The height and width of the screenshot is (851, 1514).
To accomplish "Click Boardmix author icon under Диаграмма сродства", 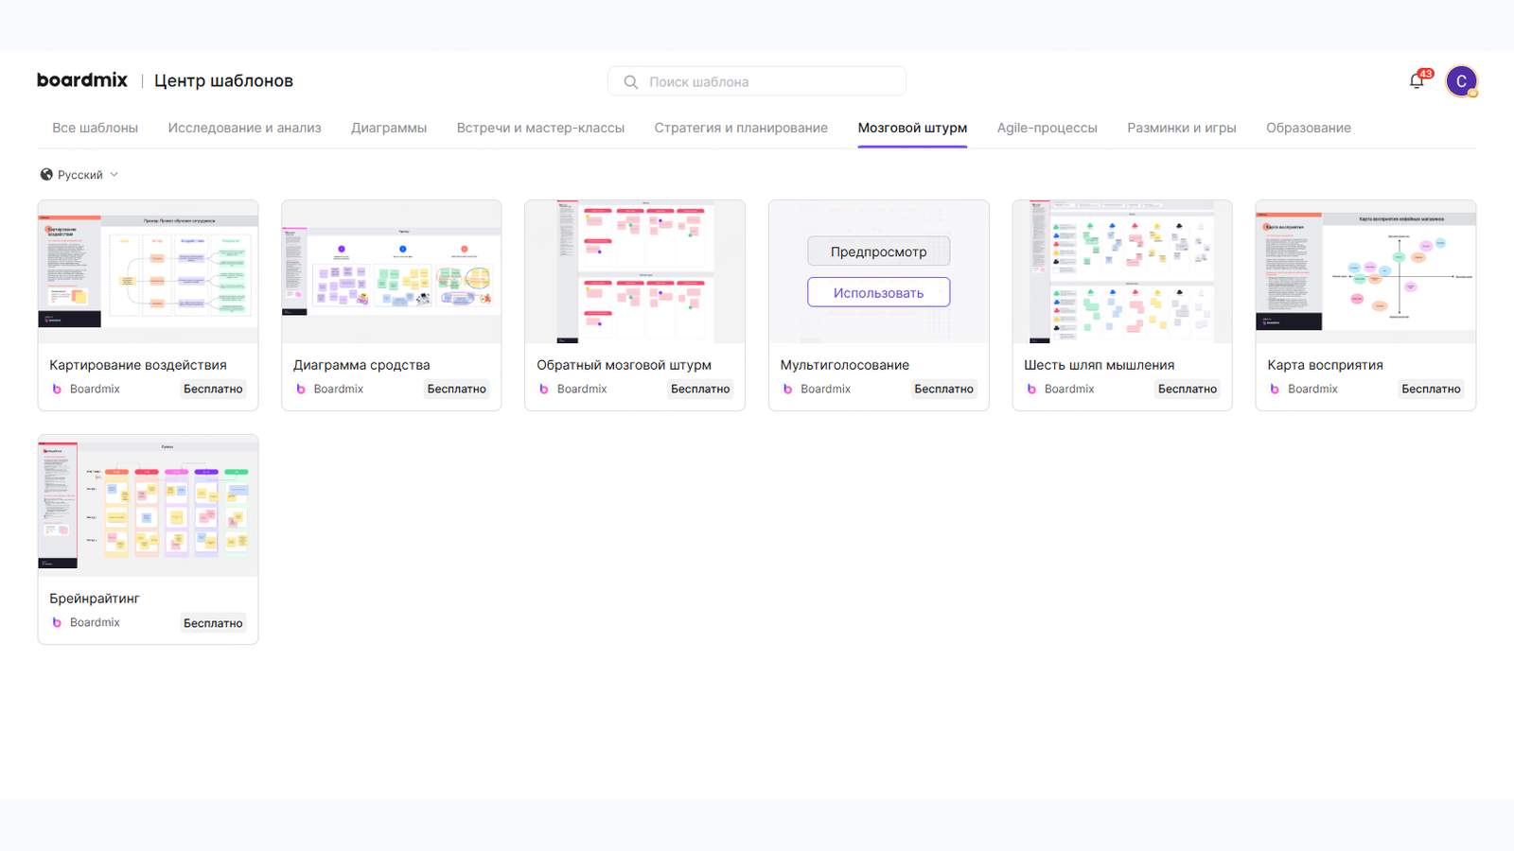I will point(301,390).
